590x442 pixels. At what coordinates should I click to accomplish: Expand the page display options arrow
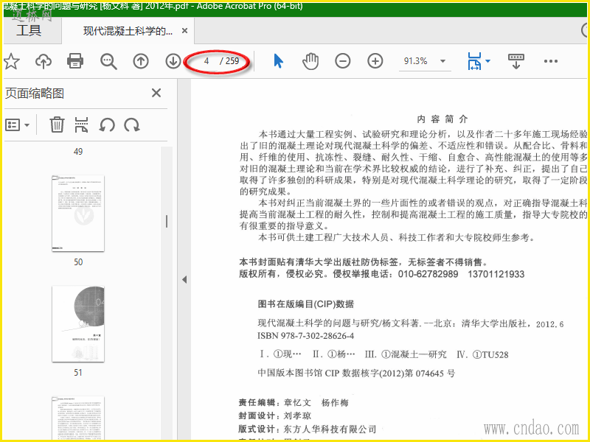pyautogui.click(x=488, y=61)
